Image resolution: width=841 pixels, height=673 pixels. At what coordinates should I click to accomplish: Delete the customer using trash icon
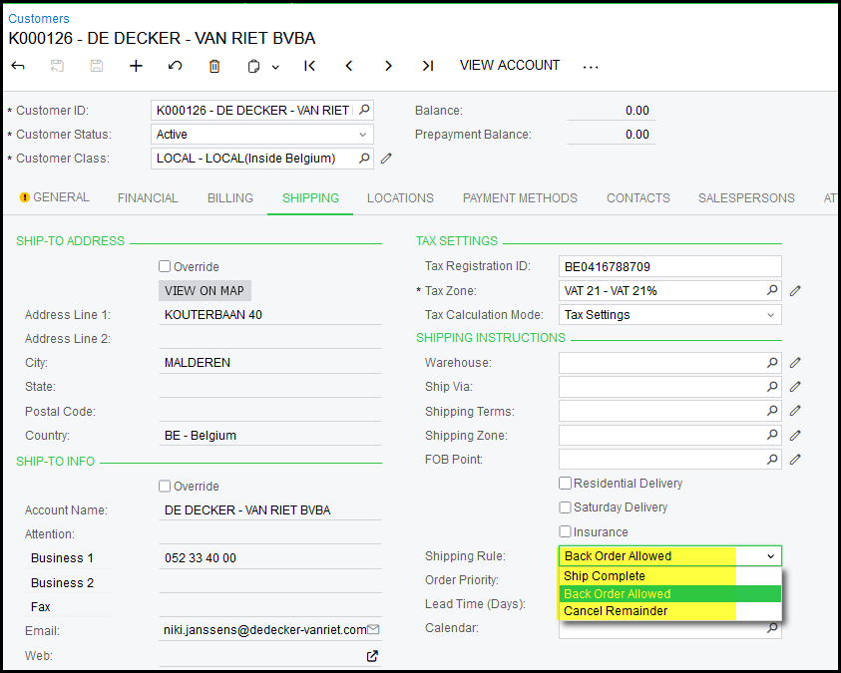[x=214, y=66]
